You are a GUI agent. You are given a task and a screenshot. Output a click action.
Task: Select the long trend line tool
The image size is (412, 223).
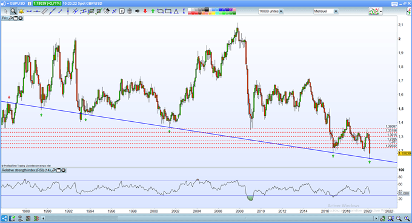tap(52, 12)
